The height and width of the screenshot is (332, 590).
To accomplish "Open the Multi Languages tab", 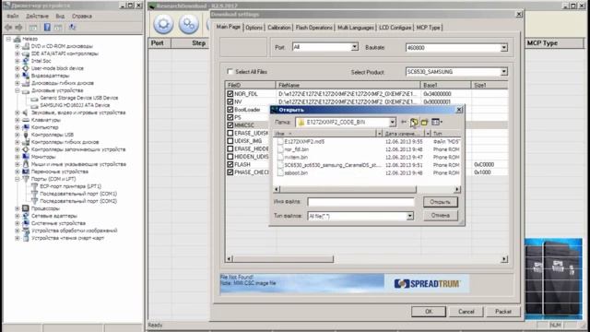I will click(x=355, y=28).
